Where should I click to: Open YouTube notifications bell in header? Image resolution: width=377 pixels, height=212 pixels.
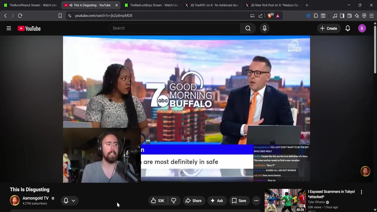point(348,28)
